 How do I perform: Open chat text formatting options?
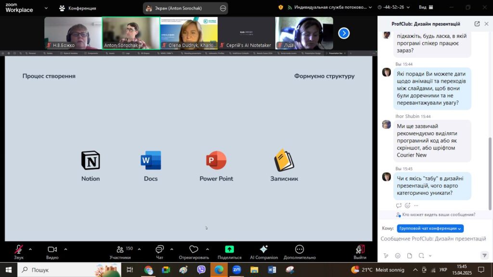click(386, 256)
